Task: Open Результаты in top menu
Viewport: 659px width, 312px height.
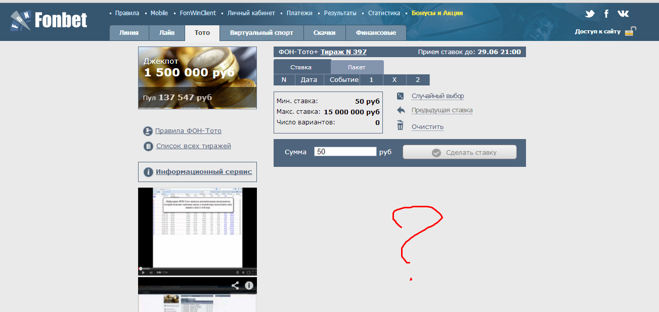Action: (340, 13)
